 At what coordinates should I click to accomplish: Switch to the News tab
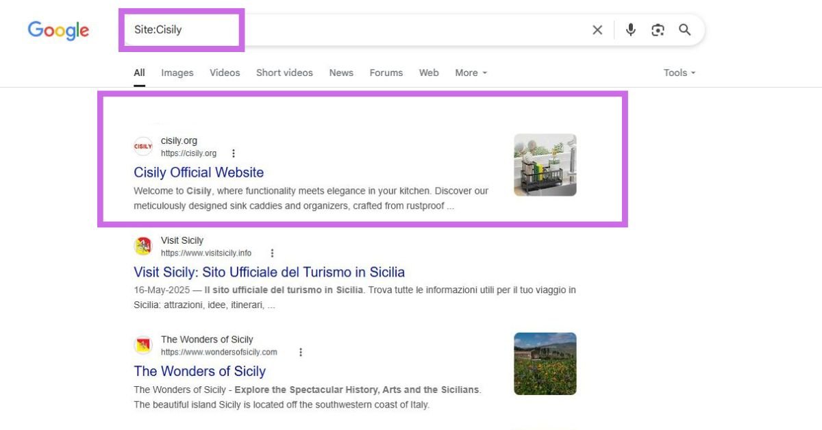341,73
